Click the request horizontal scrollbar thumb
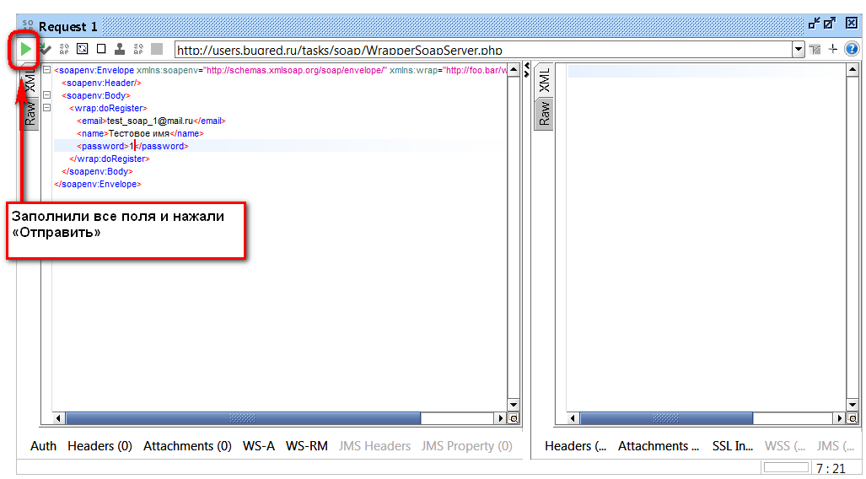Image resolution: width=866 pixels, height=479 pixels. pyautogui.click(x=243, y=419)
